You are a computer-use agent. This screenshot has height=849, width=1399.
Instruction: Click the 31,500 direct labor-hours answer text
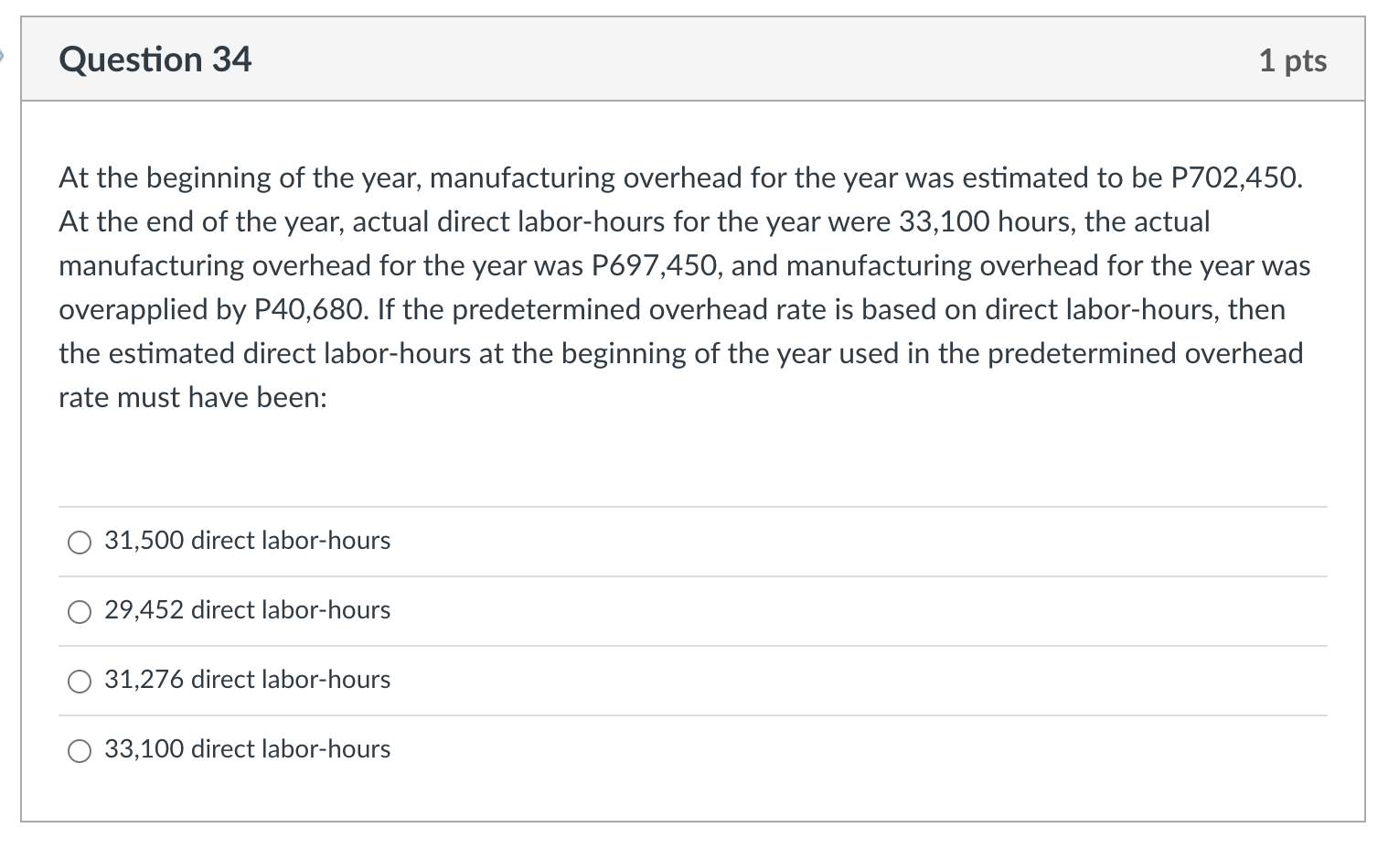click(247, 541)
